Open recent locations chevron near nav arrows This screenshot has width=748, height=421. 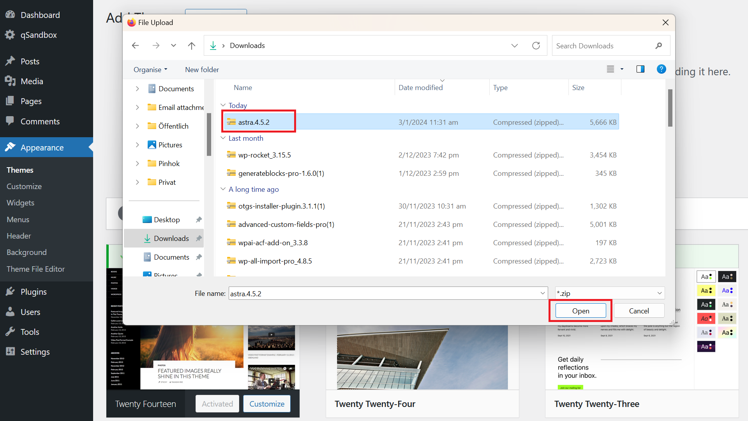(x=173, y=46)
